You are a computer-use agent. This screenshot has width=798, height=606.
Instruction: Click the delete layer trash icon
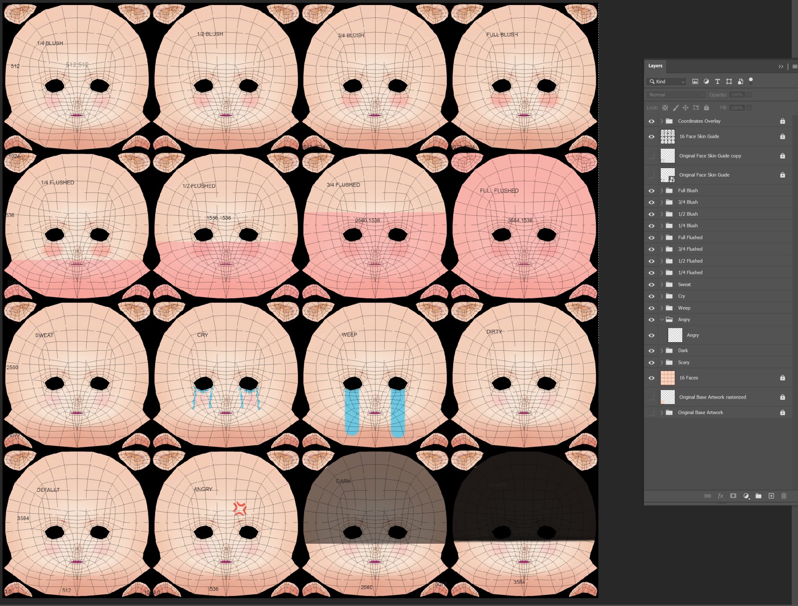[x=784, y=496]
